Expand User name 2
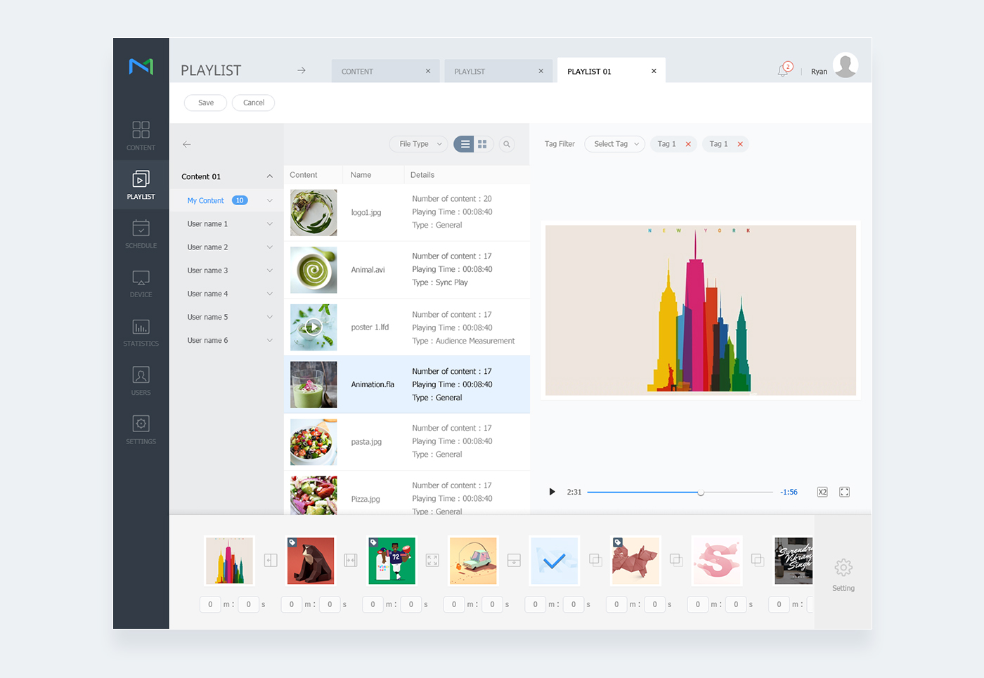Image resolution: width=984 pixels, height=678 pixels. click(270, 247)
